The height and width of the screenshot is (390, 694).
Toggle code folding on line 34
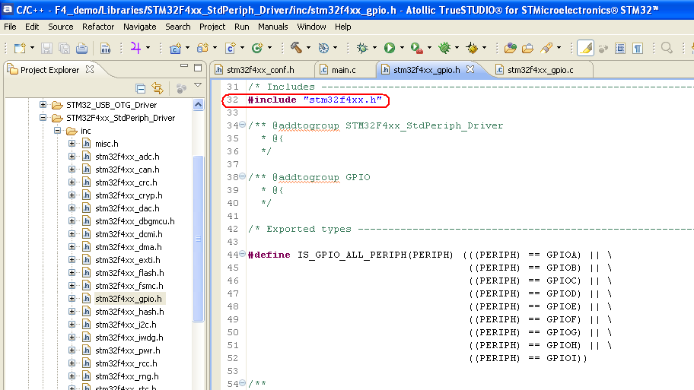tap(243, 125)
